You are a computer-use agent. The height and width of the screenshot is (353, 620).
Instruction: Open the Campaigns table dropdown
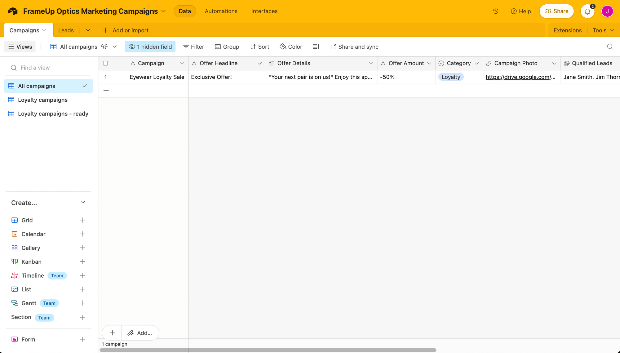[44, 30]
